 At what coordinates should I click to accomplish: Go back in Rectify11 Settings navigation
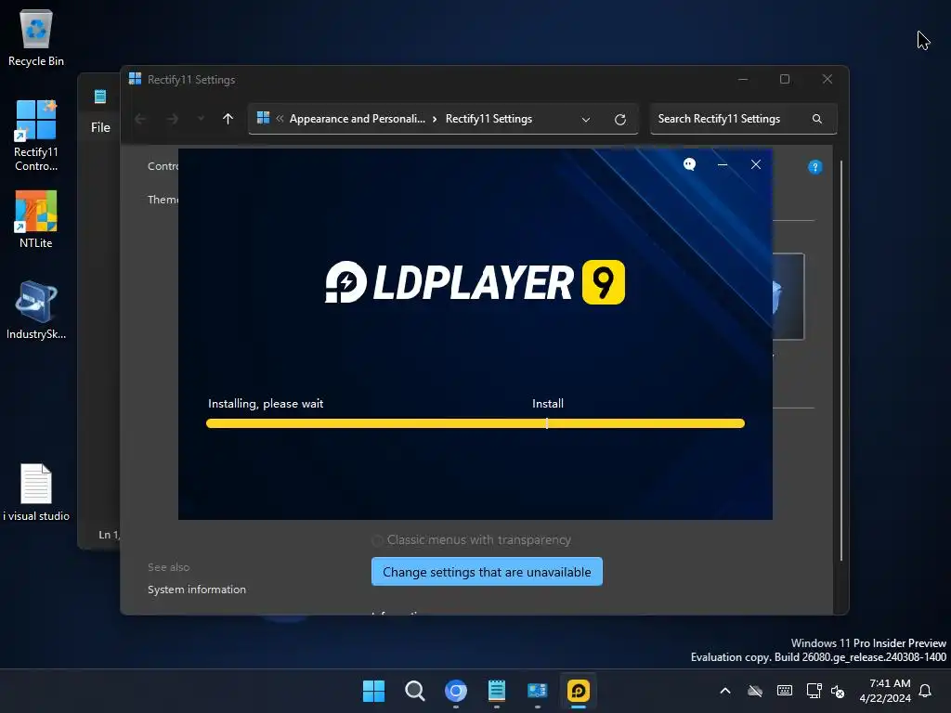(x=140, y=119)
